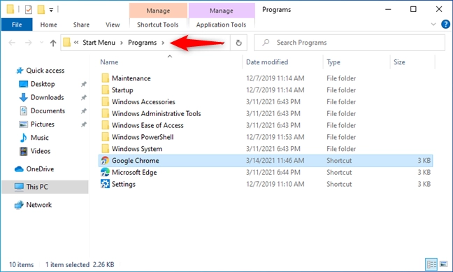Select the Shortcut Tools tab
The image size is (453, 272).
(158, 25)
